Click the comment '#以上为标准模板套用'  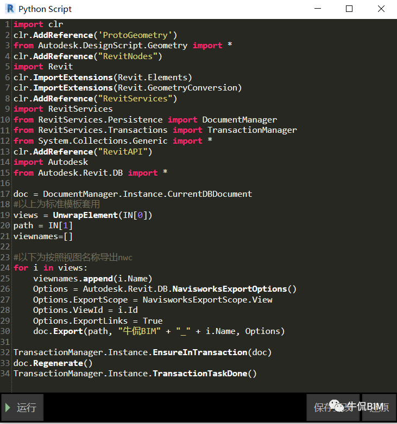point(56,204)
